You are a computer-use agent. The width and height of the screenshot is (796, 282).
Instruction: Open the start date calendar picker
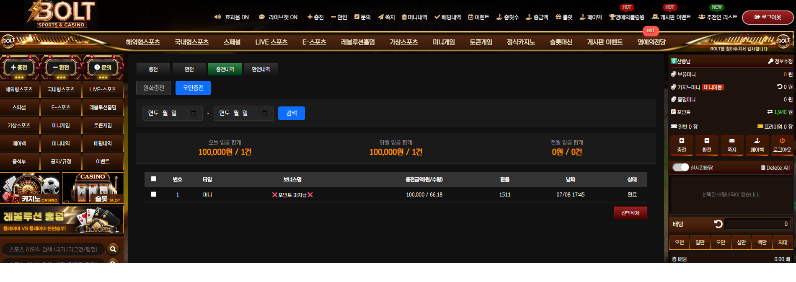[x=193, y=113]
